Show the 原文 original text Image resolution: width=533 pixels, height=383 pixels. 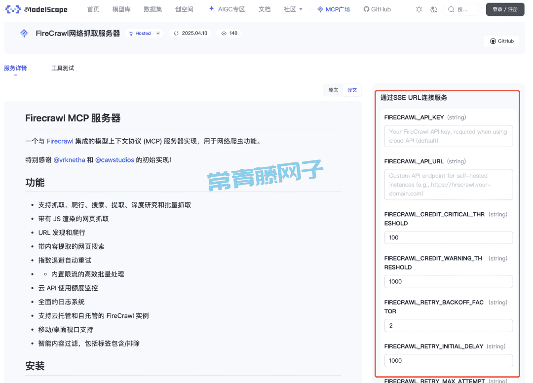333,90
